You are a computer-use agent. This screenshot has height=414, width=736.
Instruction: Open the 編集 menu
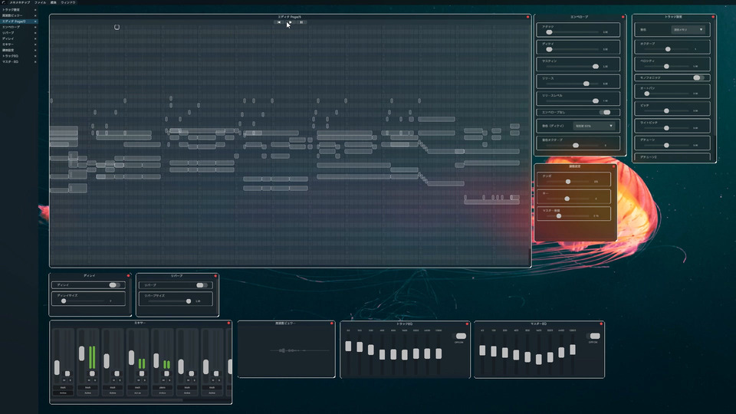[x=54, y=2]
